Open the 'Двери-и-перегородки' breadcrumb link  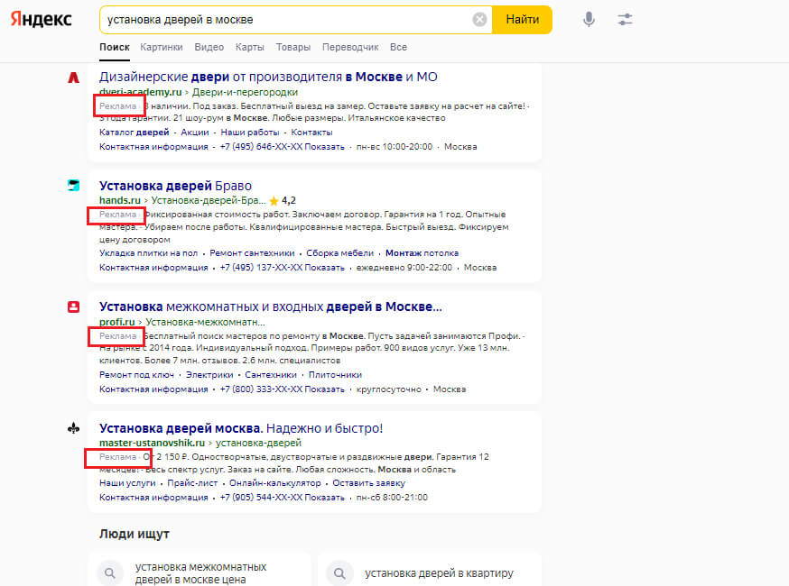[x=245, y=92]
